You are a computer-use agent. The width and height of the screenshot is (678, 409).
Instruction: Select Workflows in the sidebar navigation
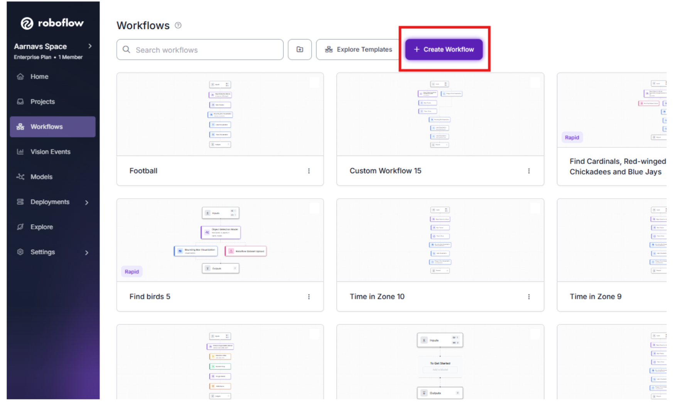(x=46, y=127)
